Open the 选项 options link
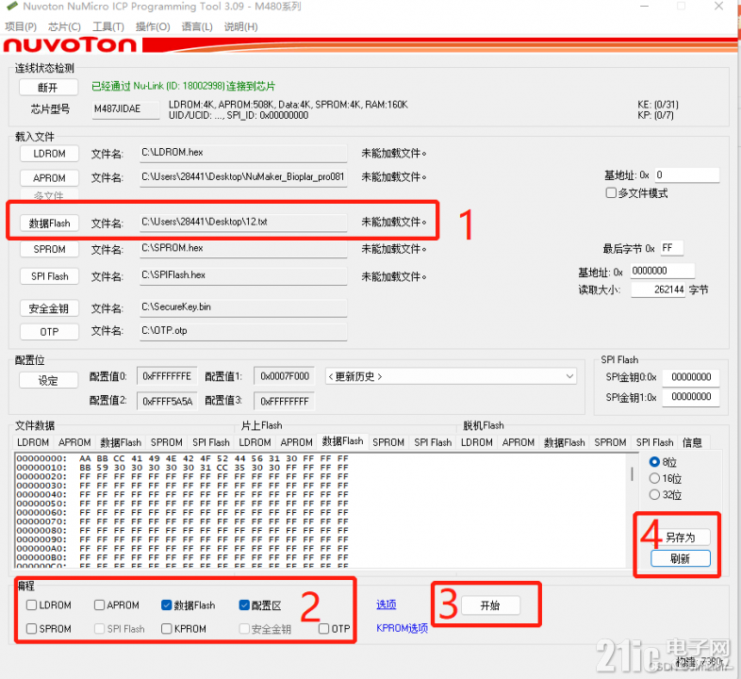 [x=387, y=604]
